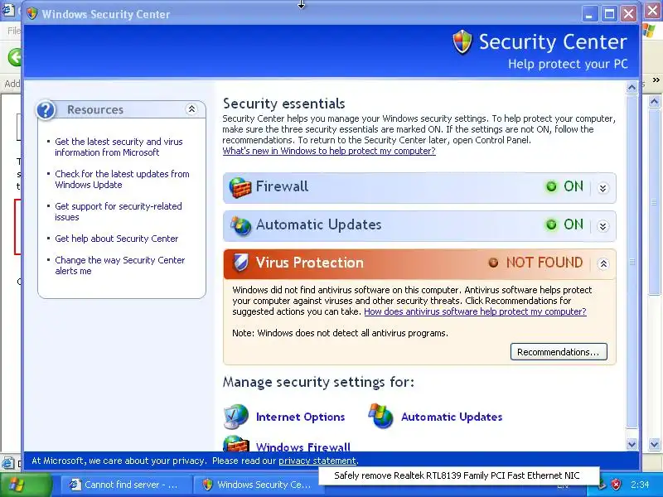Get support for security-related issues link
This screenshot has height=497, width=663.
pos(119,212)
